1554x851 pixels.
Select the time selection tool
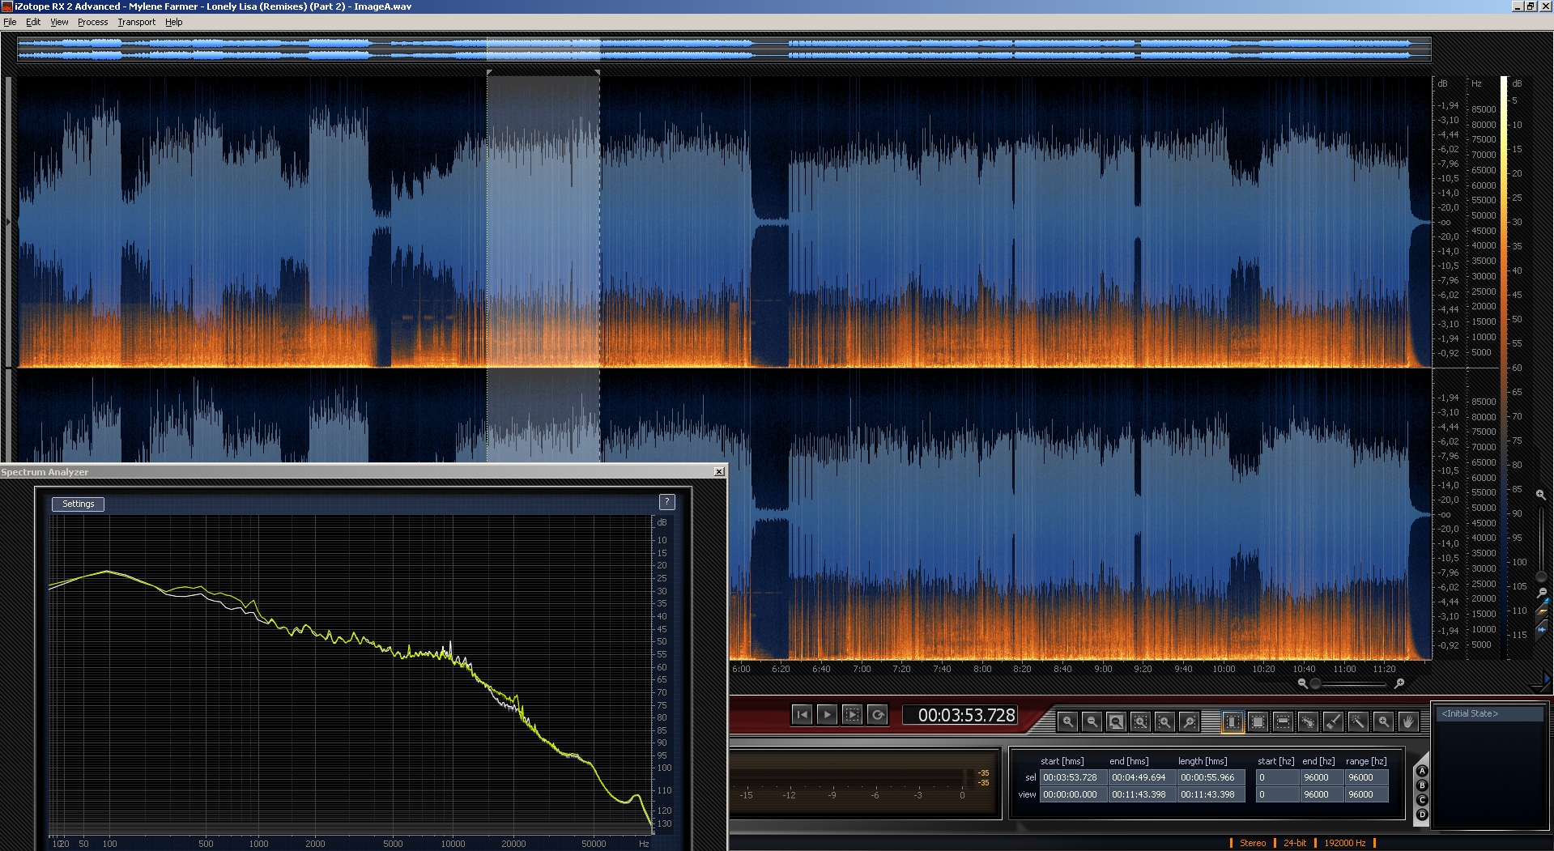pyautogui.click(x=1233, y=721)
